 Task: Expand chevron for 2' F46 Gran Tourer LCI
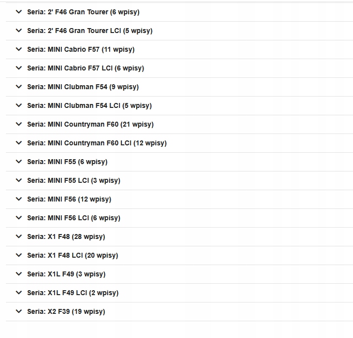(x=19, y=31)
